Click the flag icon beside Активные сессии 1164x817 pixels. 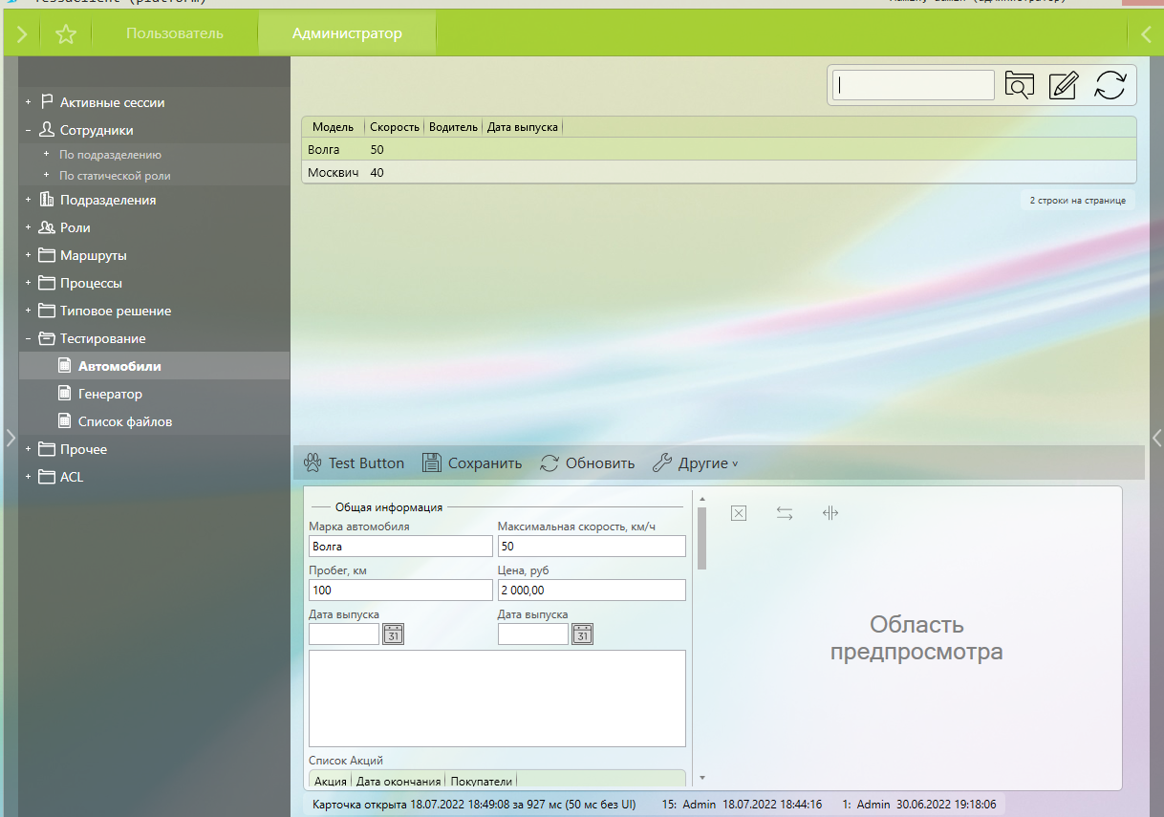click(46, 102)
